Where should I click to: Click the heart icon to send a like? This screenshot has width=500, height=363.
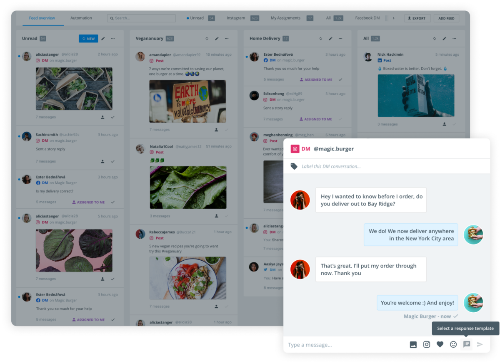tap(440, 344)
